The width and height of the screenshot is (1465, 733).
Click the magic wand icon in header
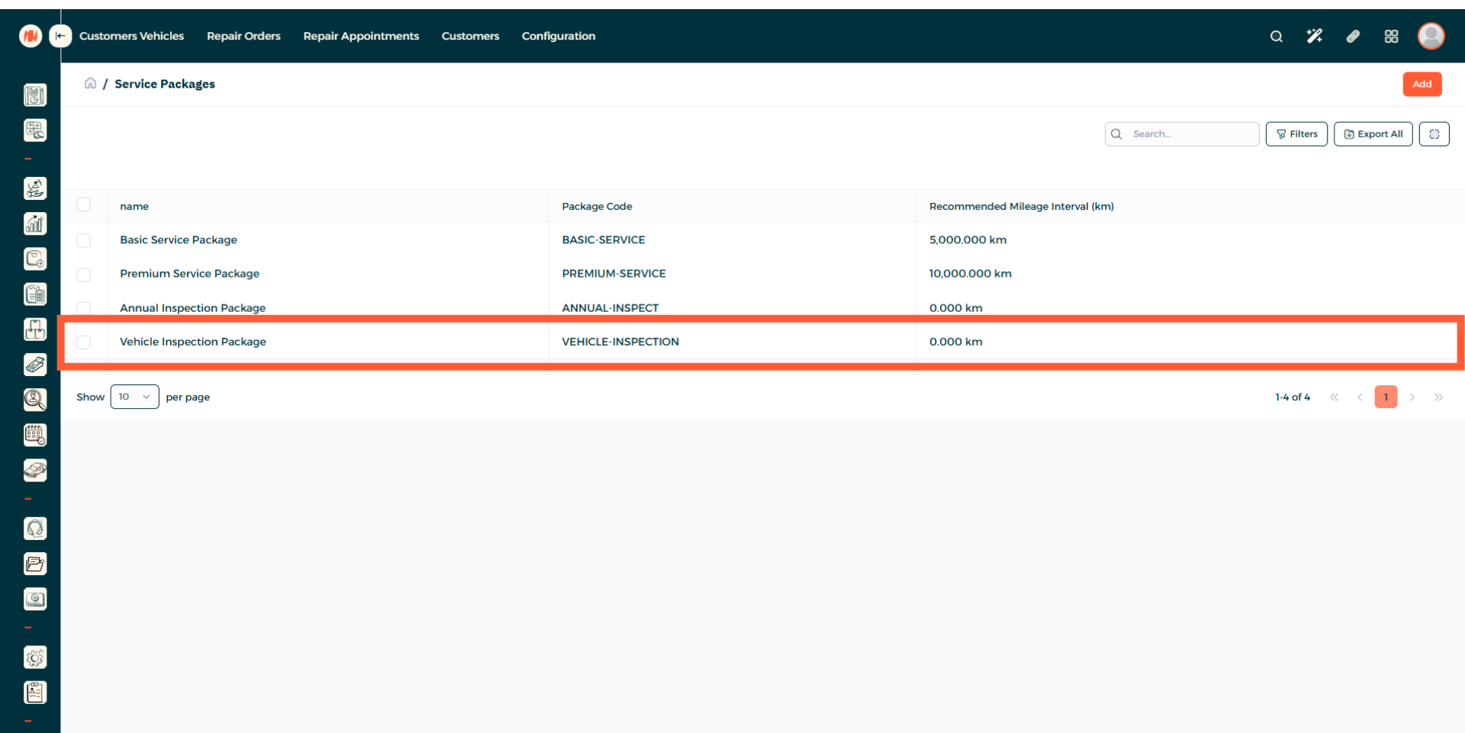tap(1314, 36)
